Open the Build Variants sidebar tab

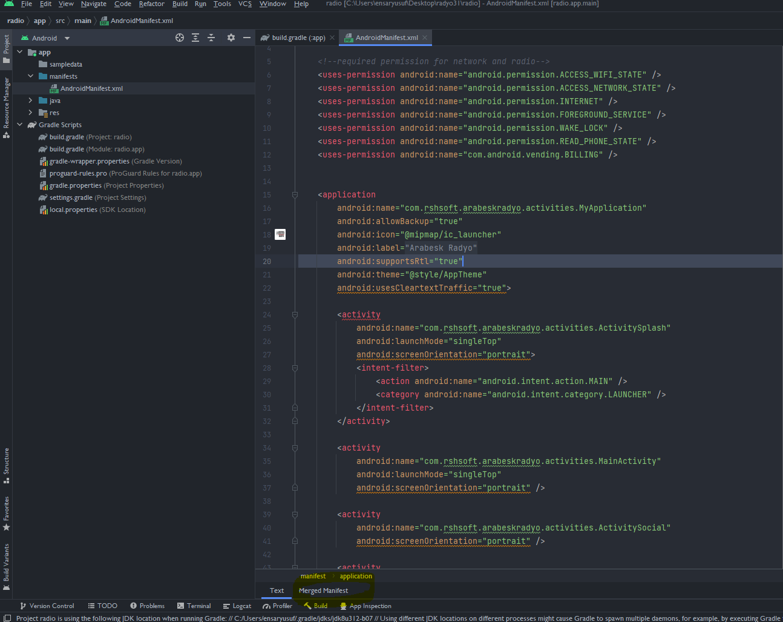[x=6, y=567]
